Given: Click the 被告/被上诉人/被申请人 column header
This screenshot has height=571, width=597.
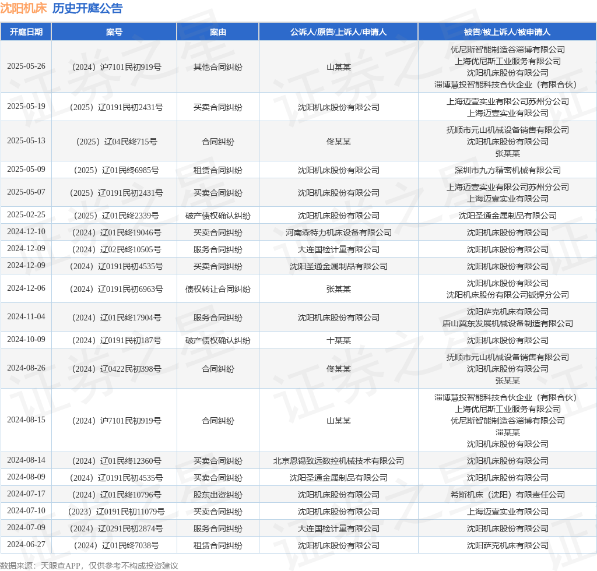Looking at the screenshot, I should point(507,32).
